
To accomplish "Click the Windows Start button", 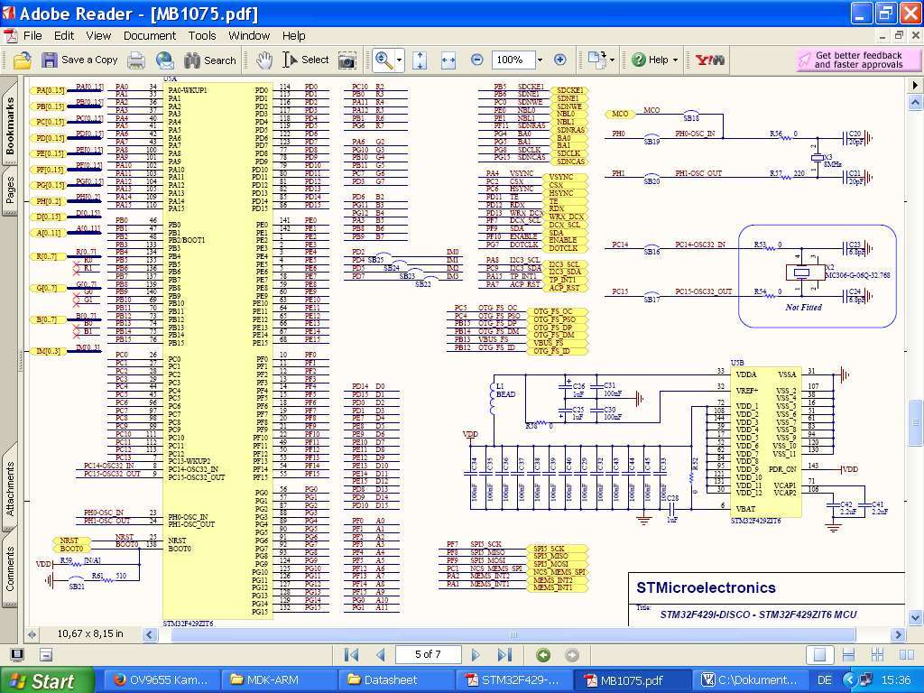I will point(47,680).
